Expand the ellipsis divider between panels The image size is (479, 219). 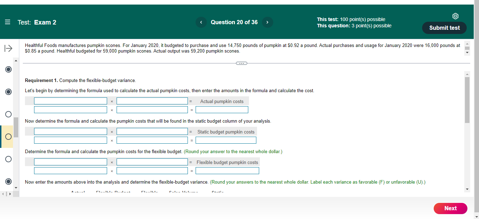tap(241, 63)
